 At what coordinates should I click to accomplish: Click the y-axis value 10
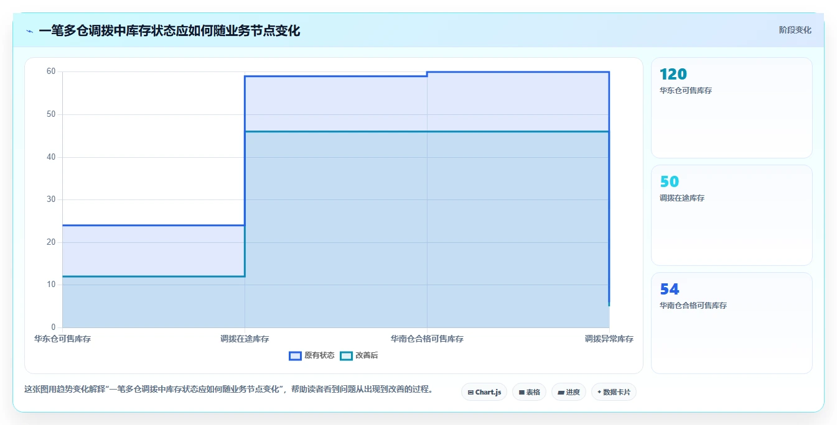tap(51, 285)
